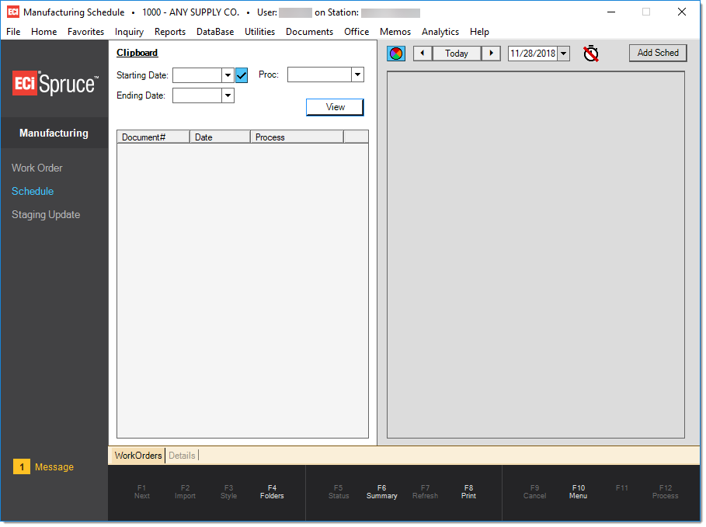This screenshot has height=527, width=706.
Task: Click the F3 Style function key
Action: coord(228,491)
